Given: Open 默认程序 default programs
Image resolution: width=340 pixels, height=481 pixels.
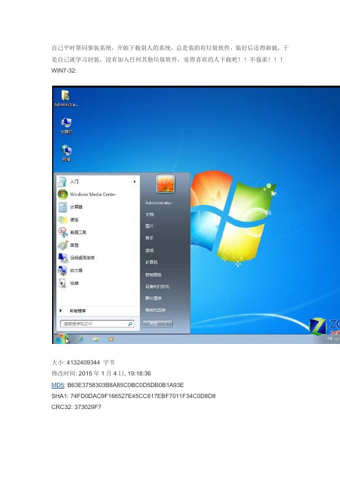Looking at the screenshot, I should (153, 298).
